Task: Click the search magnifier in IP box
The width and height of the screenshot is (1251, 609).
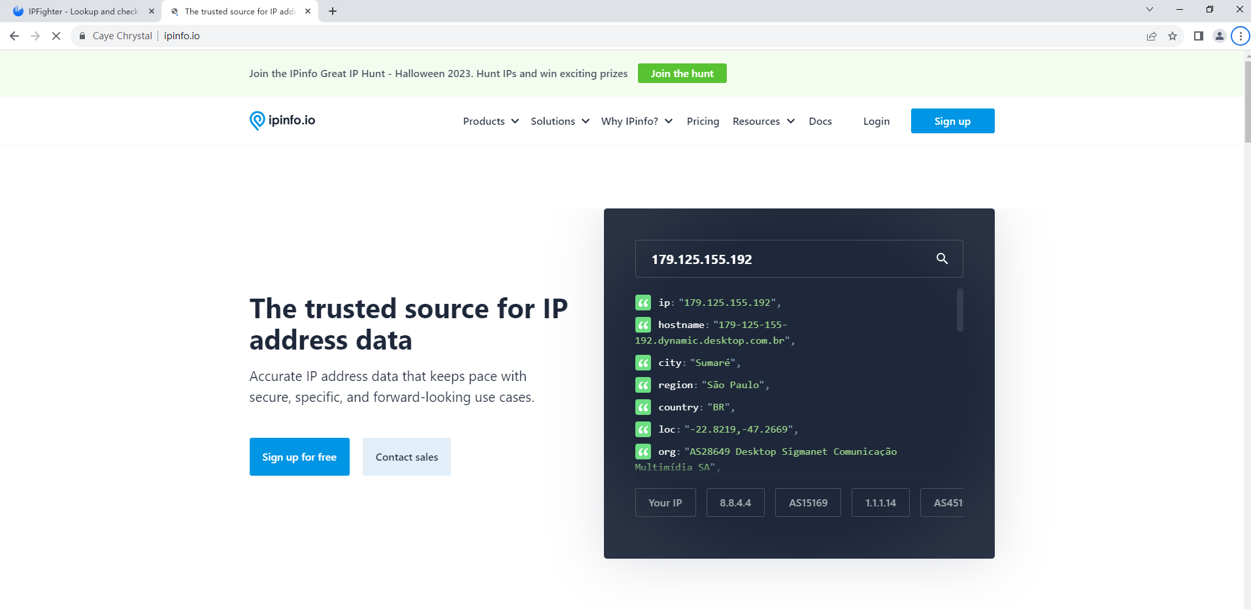Action: (942, 259)
